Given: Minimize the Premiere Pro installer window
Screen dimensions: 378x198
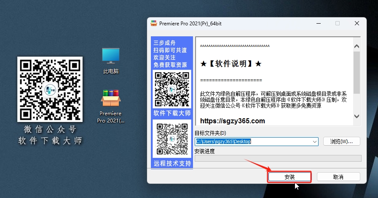Looking at the screenshot, I should [x=319, y=23].
